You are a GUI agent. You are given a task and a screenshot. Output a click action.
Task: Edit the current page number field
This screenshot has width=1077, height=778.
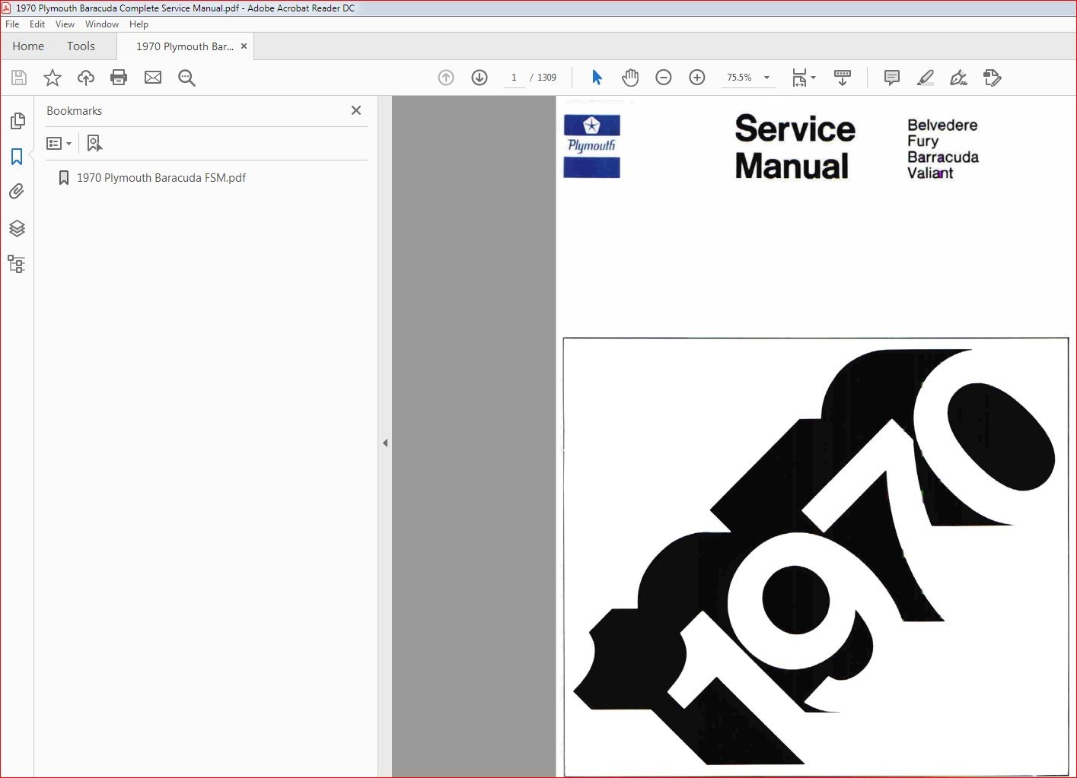coord(514,78)
